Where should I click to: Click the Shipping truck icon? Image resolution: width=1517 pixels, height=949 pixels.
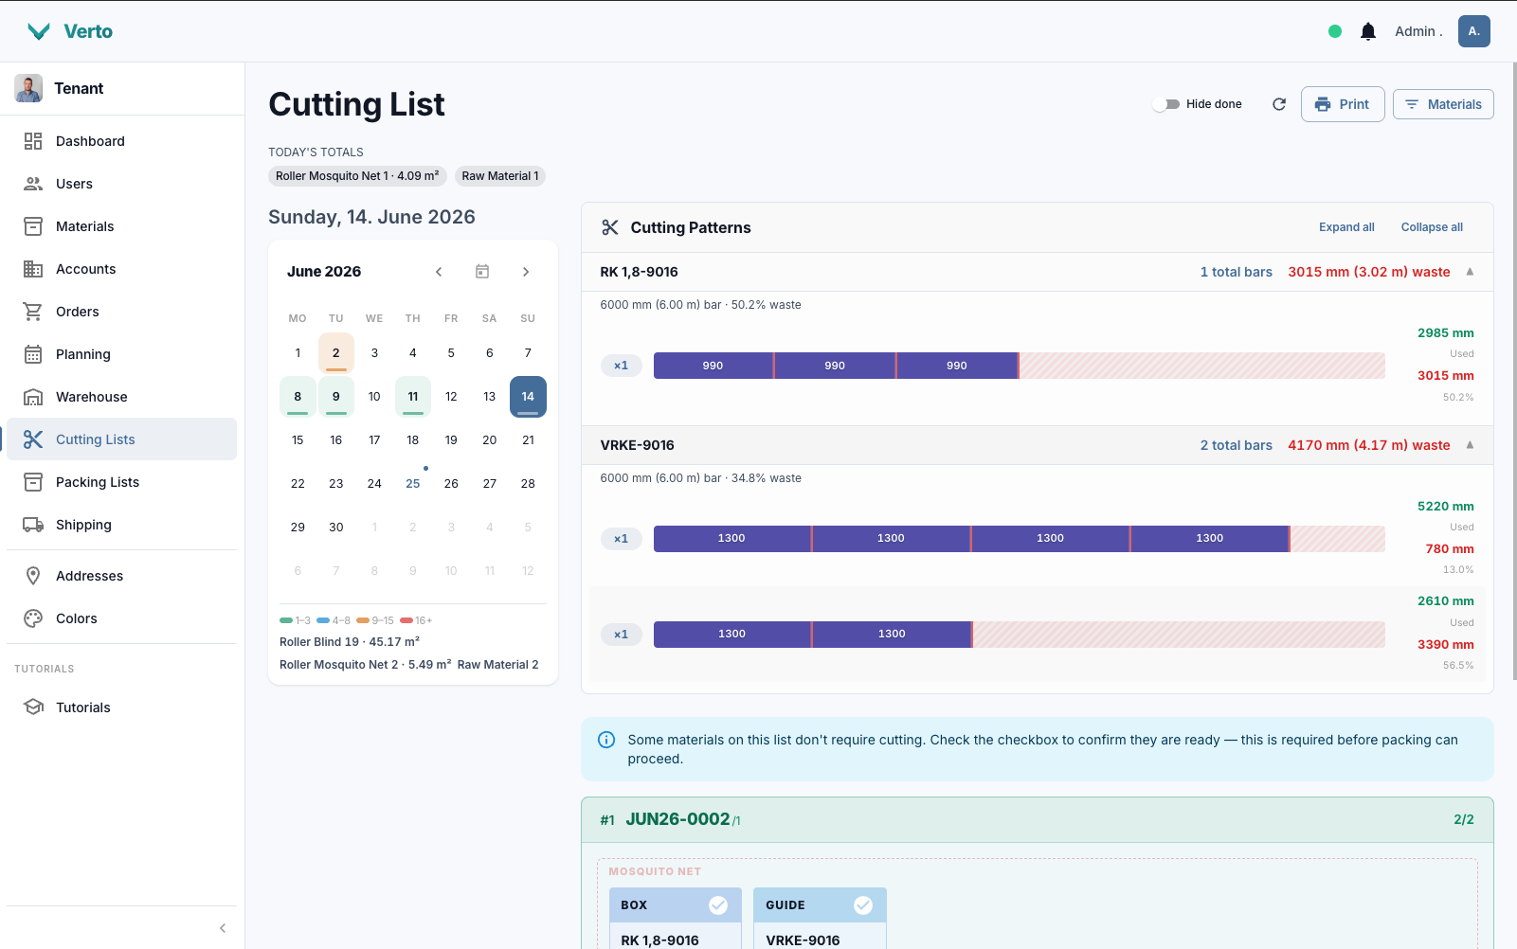[33, 525]
